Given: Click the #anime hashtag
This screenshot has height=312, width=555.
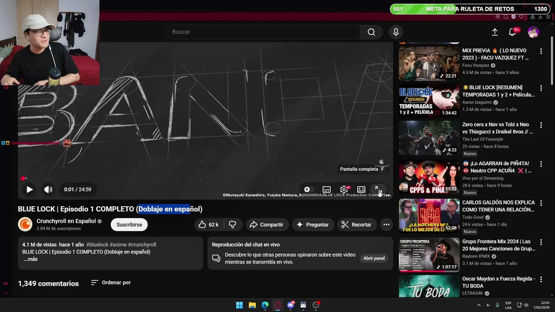Looking at the screenshot, I should pos(118,244).
